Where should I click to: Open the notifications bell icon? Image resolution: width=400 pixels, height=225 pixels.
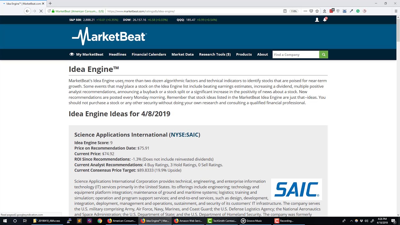pyautogui.click(x=325, y=20)
